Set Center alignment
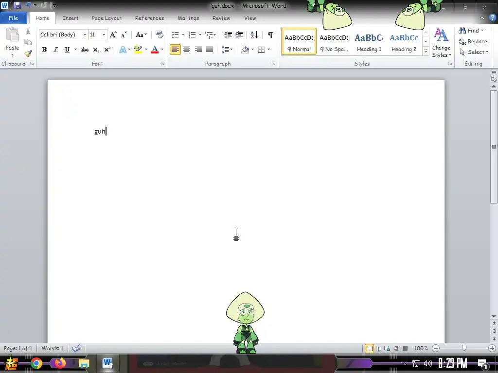The image size is (498, 373). (187, 50)
